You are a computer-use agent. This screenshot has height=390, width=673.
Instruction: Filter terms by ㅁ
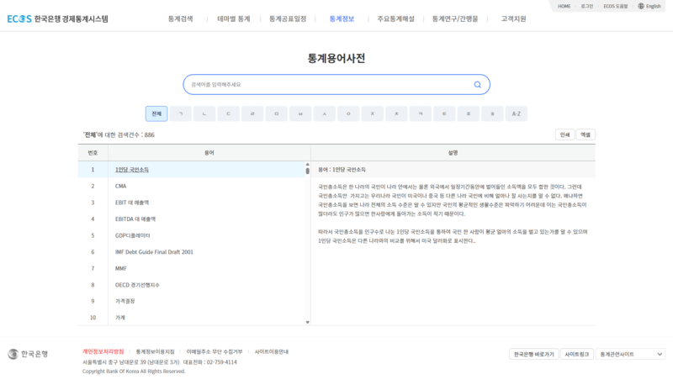(x=277, y=113)
